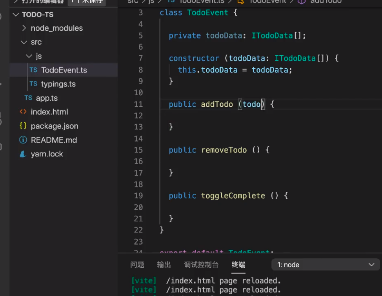Click the HTML icon beside index.html
The image size is (382, 296).
click(x=24, y=112)
